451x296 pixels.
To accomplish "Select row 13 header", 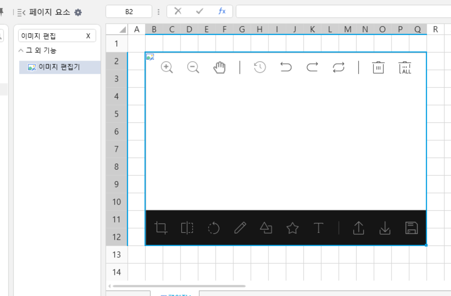I will (117, 255).
